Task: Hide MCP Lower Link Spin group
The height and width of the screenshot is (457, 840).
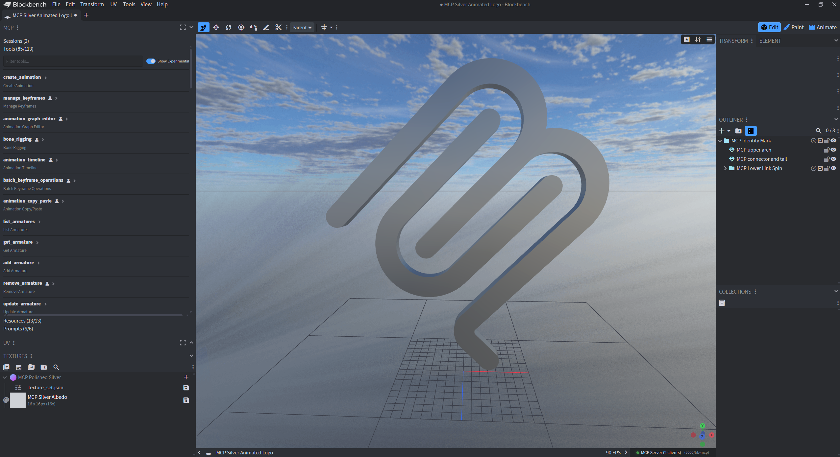Action: [833, 168]
